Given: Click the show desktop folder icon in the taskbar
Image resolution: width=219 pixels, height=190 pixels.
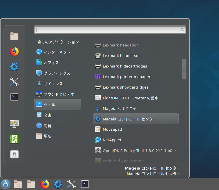Looking at the screenshot, I should click(18, 184).
